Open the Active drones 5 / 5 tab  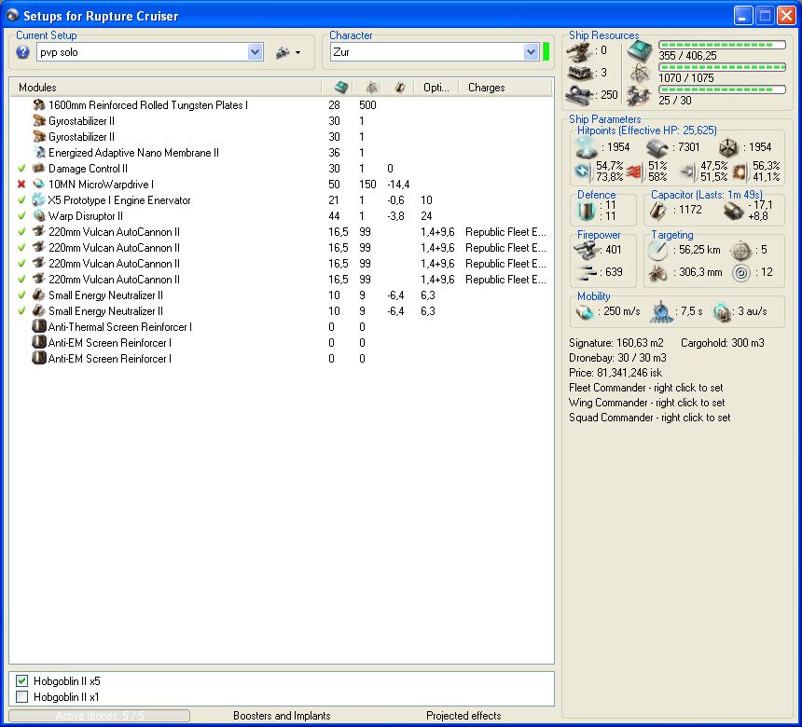(x=99, y=716)
